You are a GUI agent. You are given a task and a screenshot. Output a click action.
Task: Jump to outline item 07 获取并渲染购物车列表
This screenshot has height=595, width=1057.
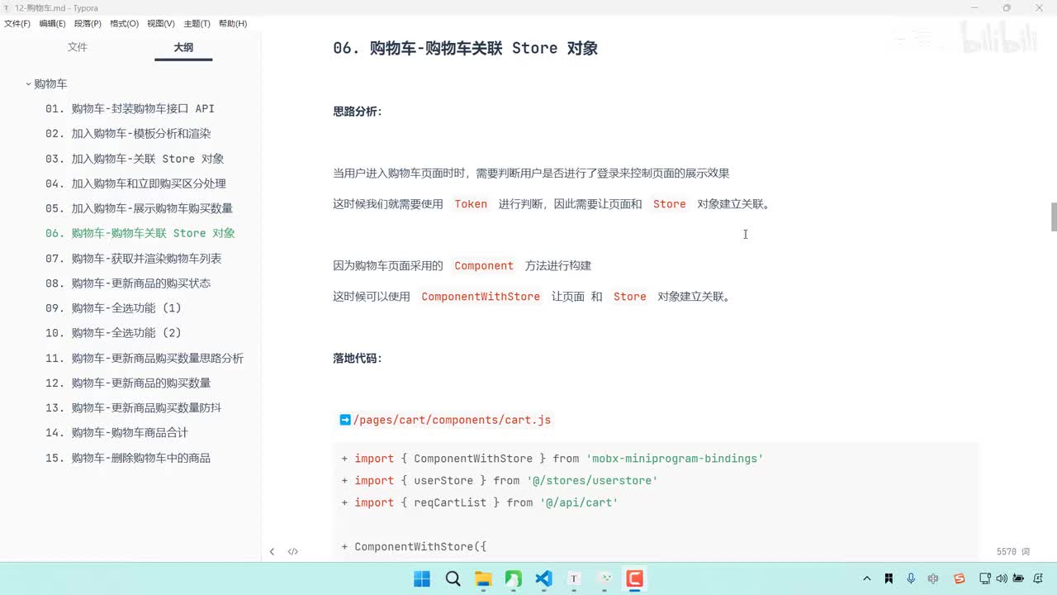pos(133,259)
